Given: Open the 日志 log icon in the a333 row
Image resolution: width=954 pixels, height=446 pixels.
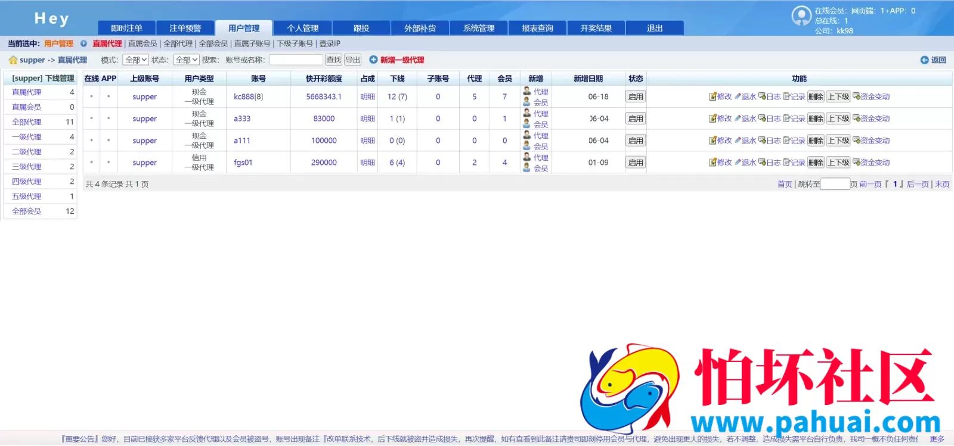Looking at the screenshot, I should click(762, 118).
